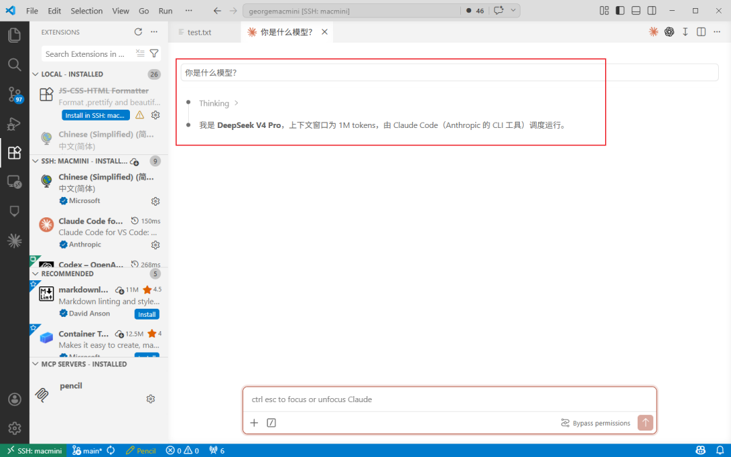Click the georgemacmini command center search
This screenshot has width=731, height=457.
click(x=351, y=11)
